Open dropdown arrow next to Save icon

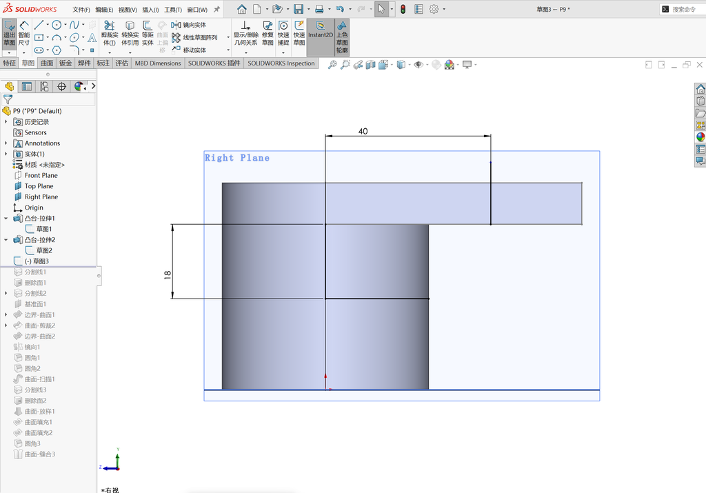tap(308, 9)
